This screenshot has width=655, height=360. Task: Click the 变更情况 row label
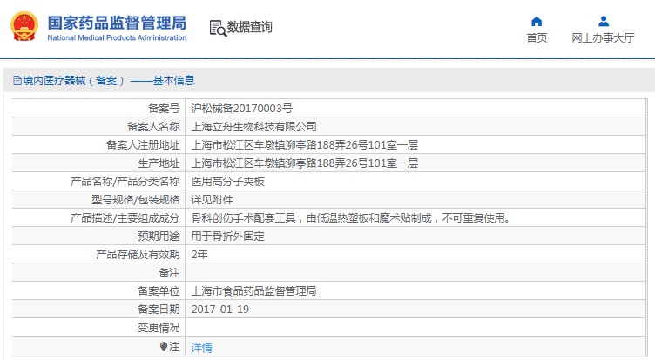[x=159, y=328]
